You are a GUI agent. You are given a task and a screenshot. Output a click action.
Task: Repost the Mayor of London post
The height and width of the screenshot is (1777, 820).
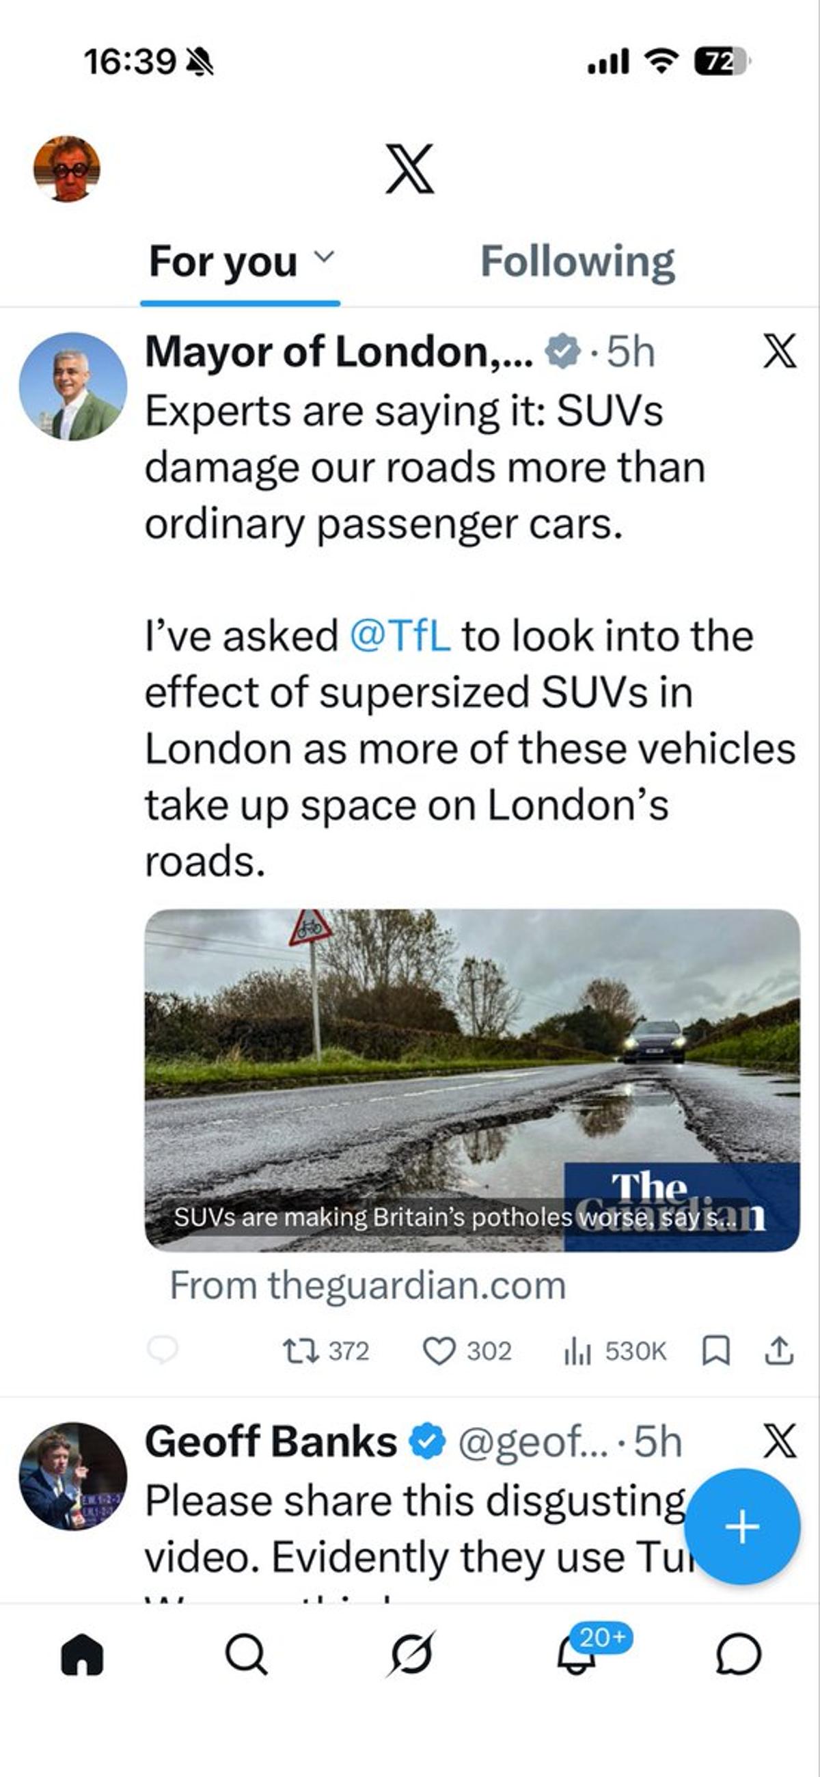[x=301, y=1350]
